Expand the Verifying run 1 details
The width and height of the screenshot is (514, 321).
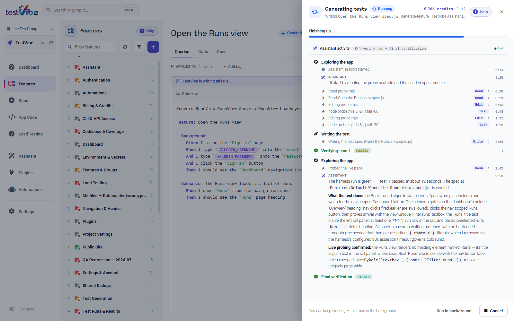pos(502,151)
